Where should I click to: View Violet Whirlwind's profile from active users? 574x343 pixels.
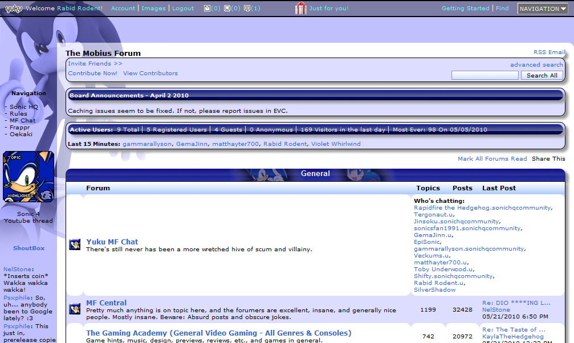336,144
